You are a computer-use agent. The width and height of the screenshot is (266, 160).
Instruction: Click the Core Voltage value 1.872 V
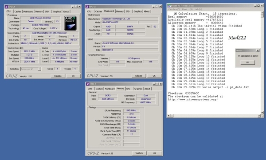[54, 28]
